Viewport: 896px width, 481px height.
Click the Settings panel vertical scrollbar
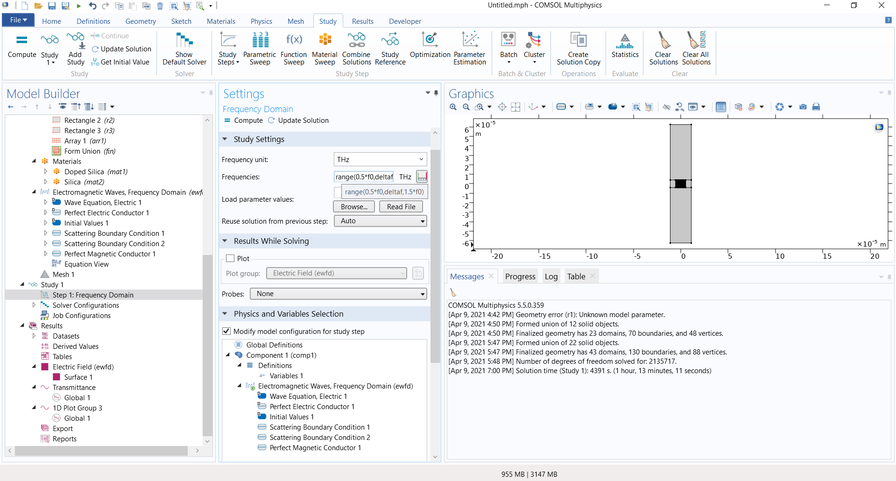click(x=435, y=256)
